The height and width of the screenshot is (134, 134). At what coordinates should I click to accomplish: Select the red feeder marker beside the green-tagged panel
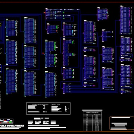(x=43, y=53)
